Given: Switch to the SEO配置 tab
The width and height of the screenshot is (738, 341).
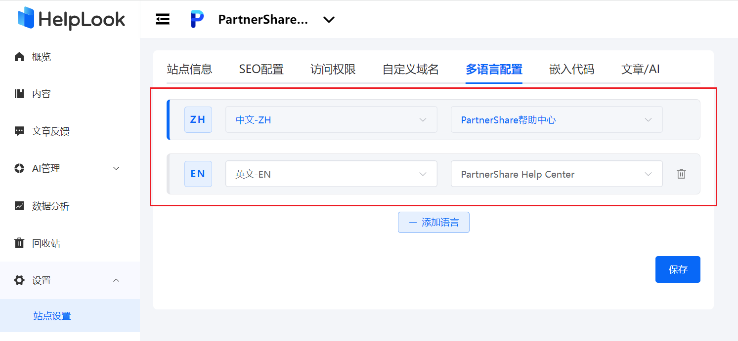Looking at the screenshot, I should coord(261,69).
